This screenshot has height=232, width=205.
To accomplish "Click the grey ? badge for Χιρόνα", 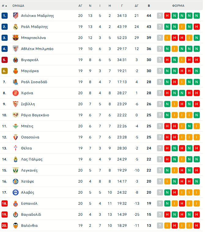I will pos(160,93).
